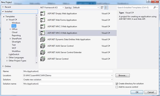Click the Browse... button
The image size is (160, 96).
pyautogui.click(x=123, y=75)
